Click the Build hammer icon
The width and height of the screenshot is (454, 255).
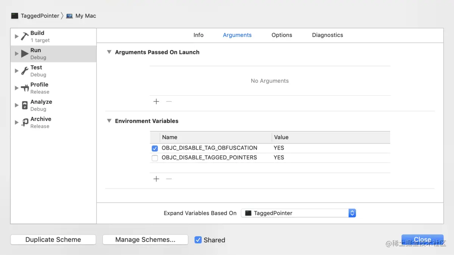pyautogui.click(x=25, y=36)
